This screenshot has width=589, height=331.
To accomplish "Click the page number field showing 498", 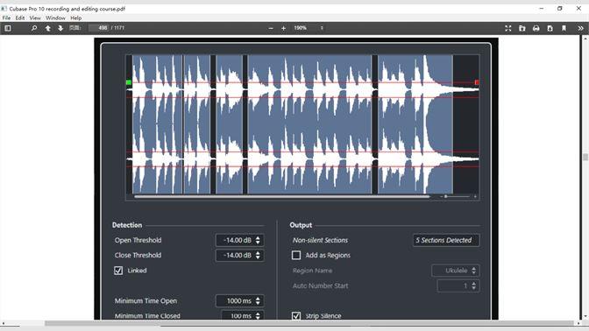I will click(98, 28).
